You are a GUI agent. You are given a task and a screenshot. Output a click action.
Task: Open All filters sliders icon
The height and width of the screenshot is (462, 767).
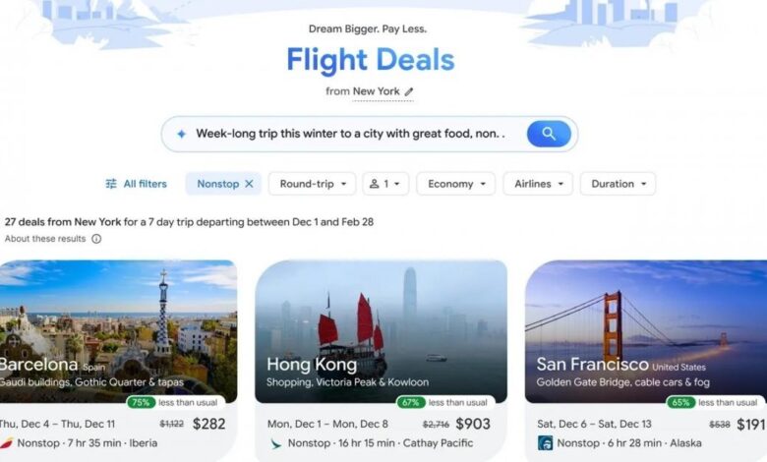point(111,184)
